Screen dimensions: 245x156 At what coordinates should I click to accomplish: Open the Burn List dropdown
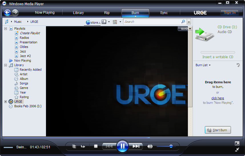[203, 65]
